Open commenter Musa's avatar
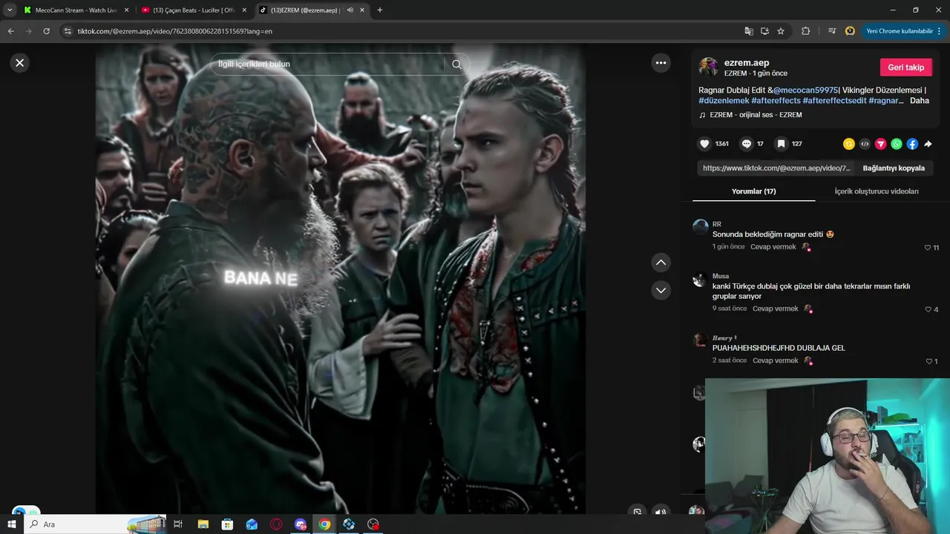The width and height of the screenshot is (950, 534). (699, 280)
